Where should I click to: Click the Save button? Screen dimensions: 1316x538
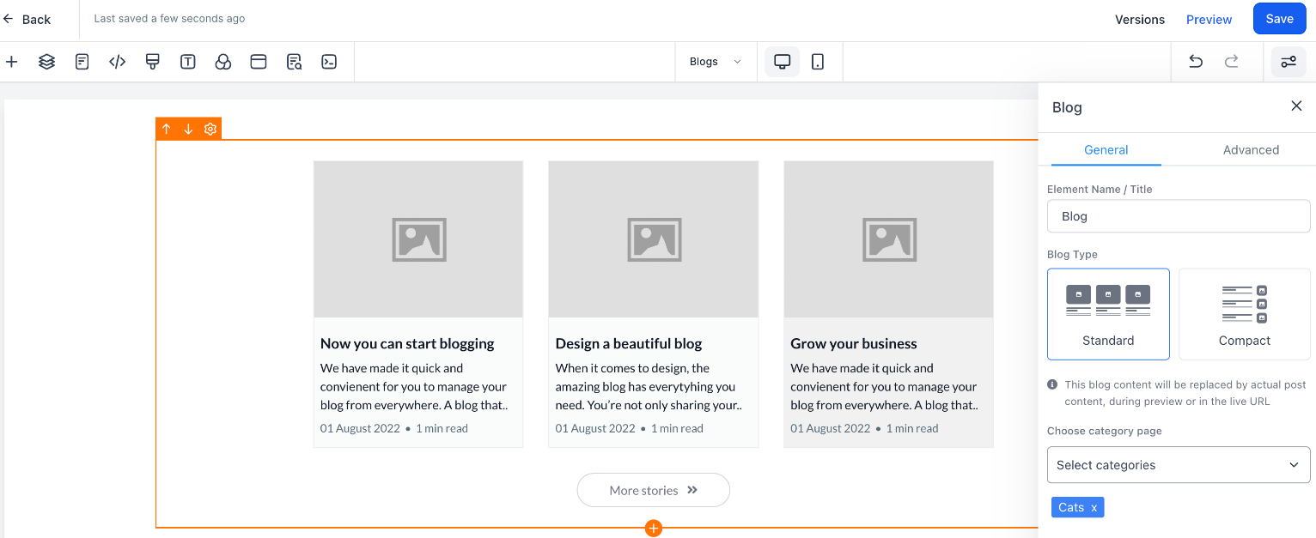[1279, 18]
